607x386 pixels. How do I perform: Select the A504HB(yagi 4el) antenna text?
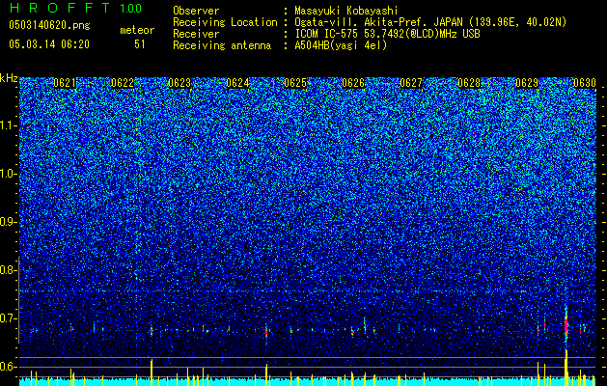click(341, 45)
